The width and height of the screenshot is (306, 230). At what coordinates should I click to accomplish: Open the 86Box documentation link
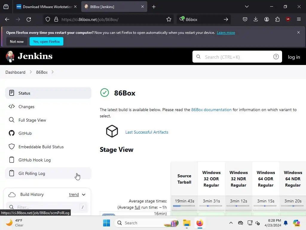(x=211, y=110)
